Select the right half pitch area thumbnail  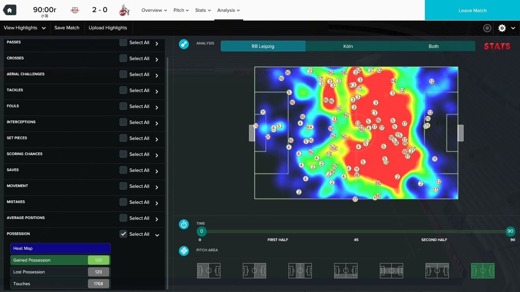(254, 271)
